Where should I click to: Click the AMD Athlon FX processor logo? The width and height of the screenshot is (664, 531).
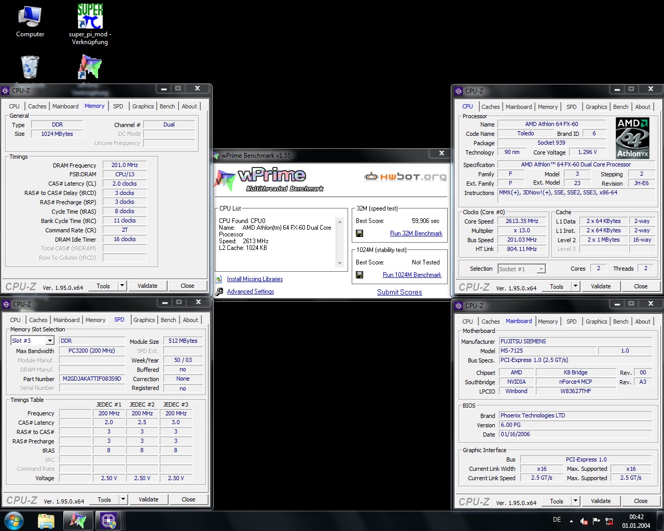click(632, 138)
